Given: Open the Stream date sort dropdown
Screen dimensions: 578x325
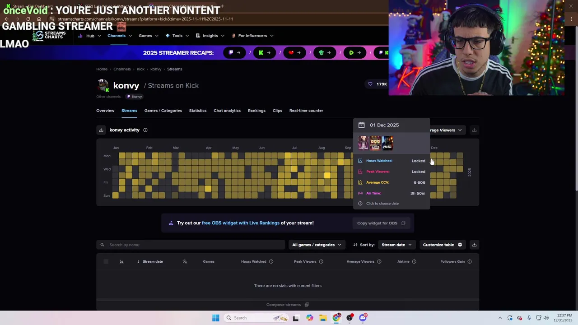Looking at the screenshot, I should pyautogui.click(x=396, y=245).
